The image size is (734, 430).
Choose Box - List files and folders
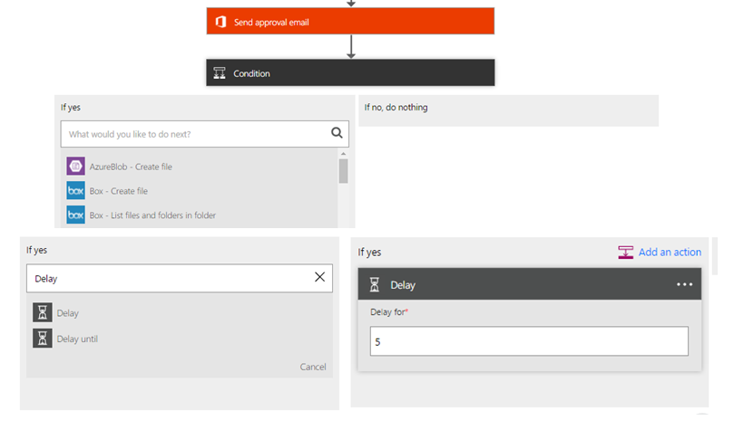[x=152, y=215]
